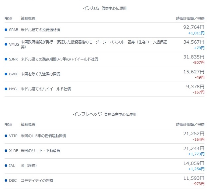Click the dark blue dot beside DBC
The width and height of the screenshot is (210, 193).
point(6,180)
